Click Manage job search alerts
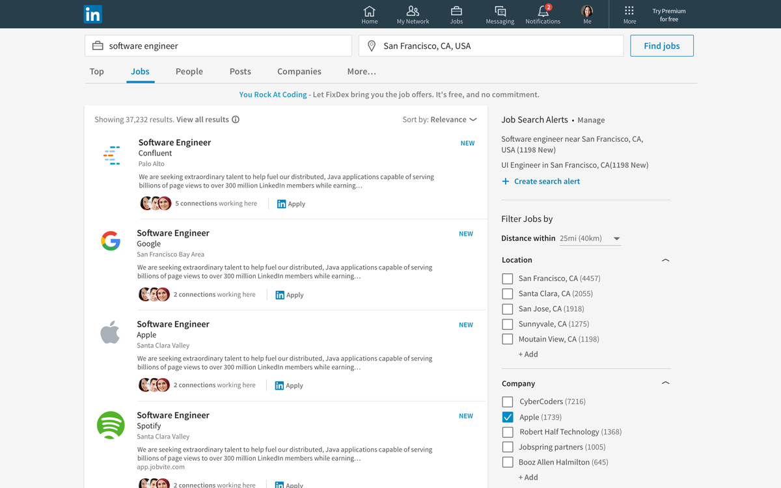 591,120
